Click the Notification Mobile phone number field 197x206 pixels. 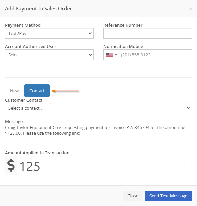click(148, 55)
